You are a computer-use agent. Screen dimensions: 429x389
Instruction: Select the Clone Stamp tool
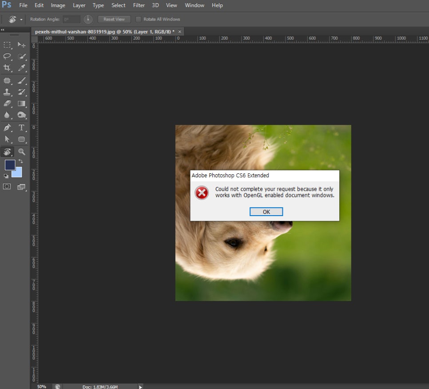pyautogui.click(x=7, y=92)
